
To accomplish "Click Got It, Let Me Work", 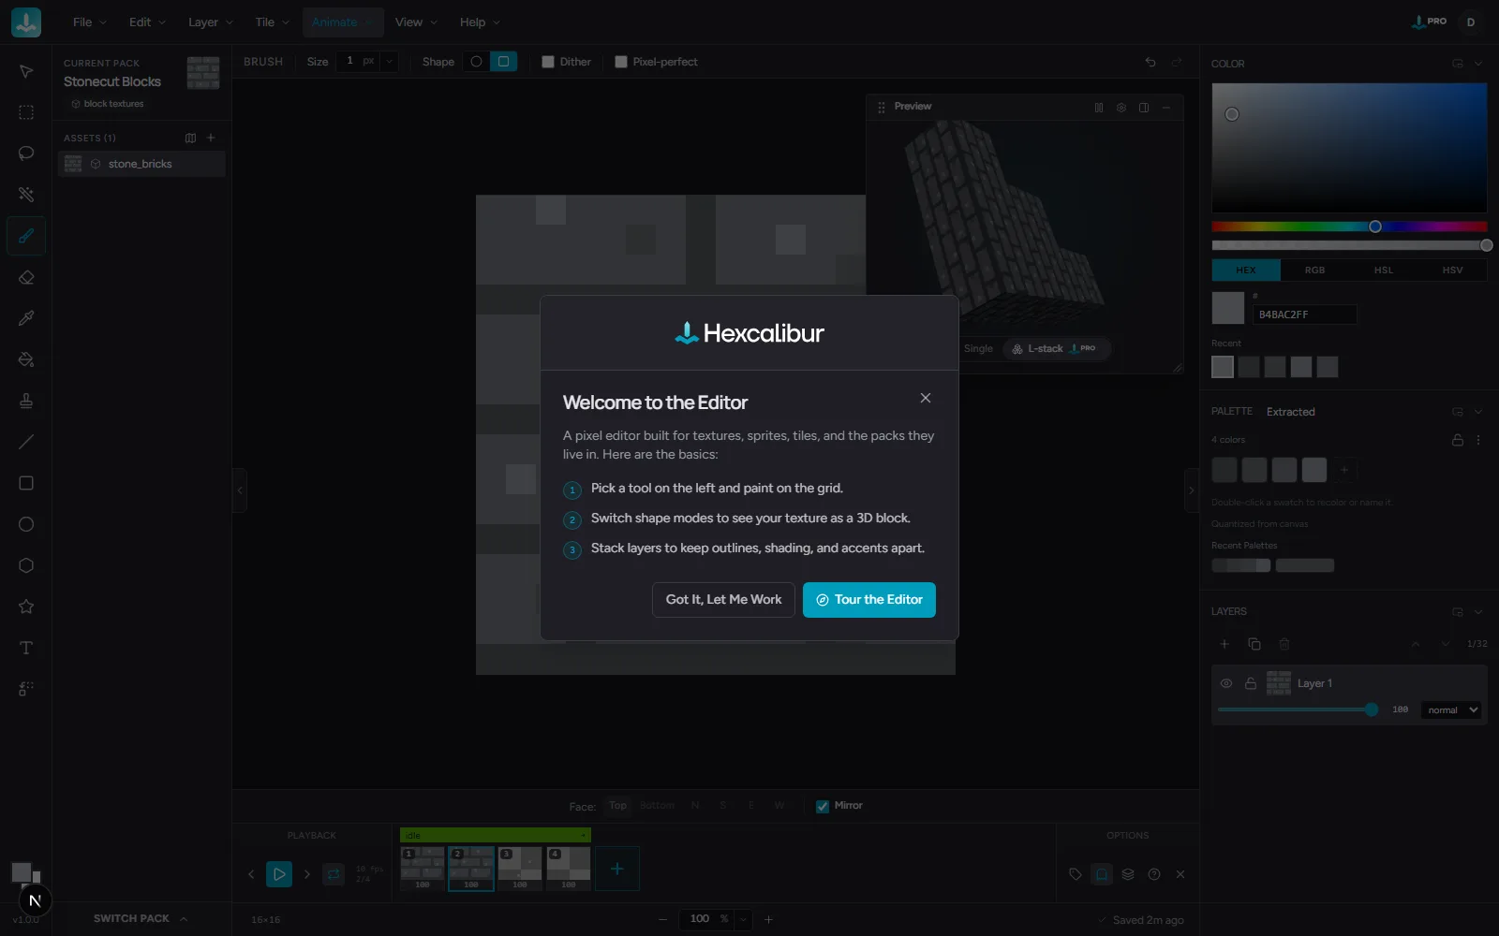I will [723, 600].
